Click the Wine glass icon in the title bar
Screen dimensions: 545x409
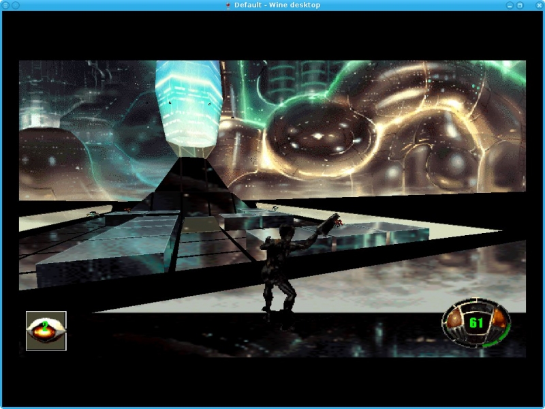pos(228,5)
